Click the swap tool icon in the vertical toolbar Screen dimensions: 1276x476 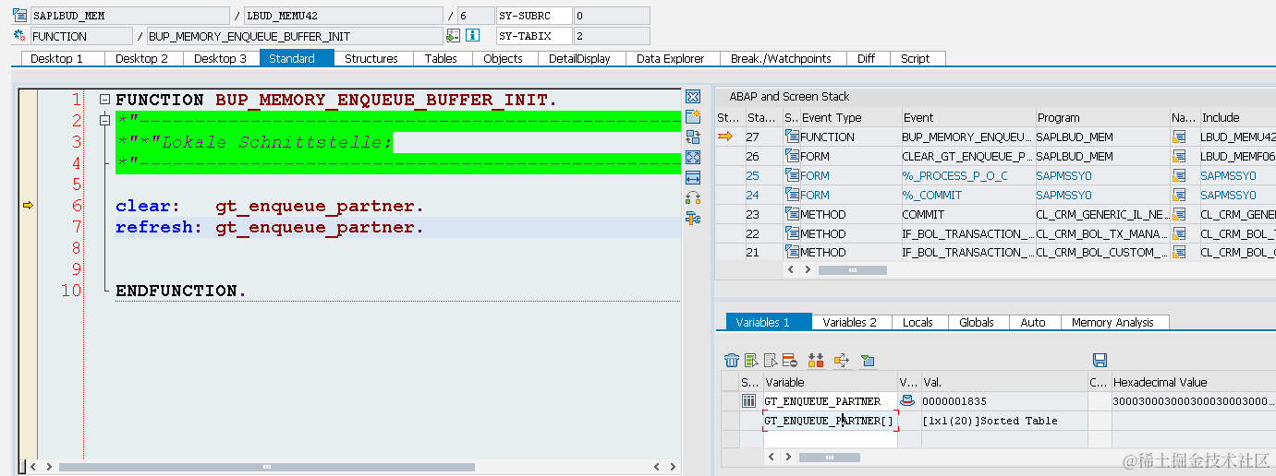click(x=693, y=137)
